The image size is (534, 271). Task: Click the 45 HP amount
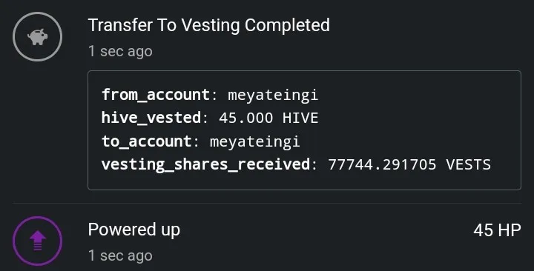[497, 230]
